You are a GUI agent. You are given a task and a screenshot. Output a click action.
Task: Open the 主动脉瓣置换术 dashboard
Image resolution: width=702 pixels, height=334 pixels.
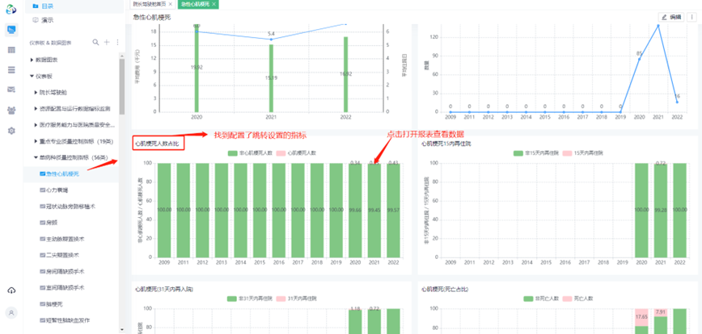66,239
